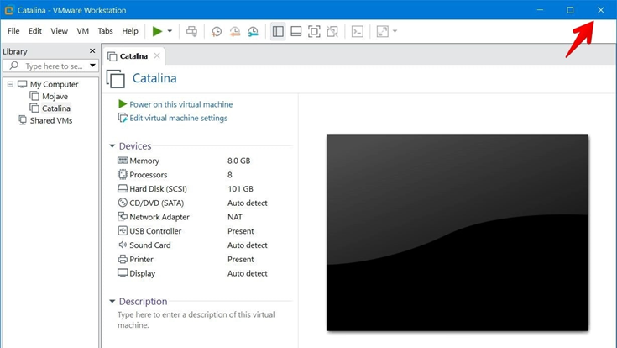Select Catalina in the library tree
The image size is (617, 348).
(56, 108)
